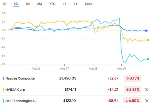Switch to the 1M range tab

(28, 4)
